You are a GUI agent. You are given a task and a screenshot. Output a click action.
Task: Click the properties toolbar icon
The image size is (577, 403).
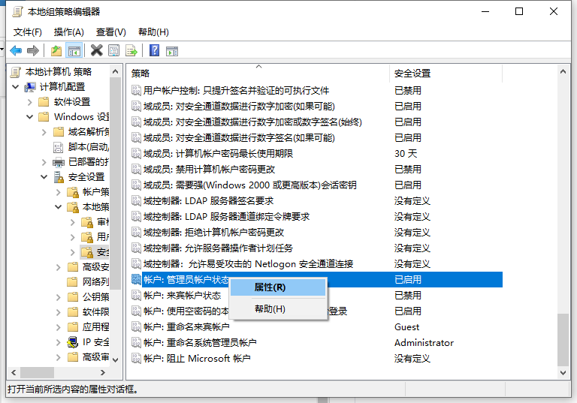[x=113, y=50]
